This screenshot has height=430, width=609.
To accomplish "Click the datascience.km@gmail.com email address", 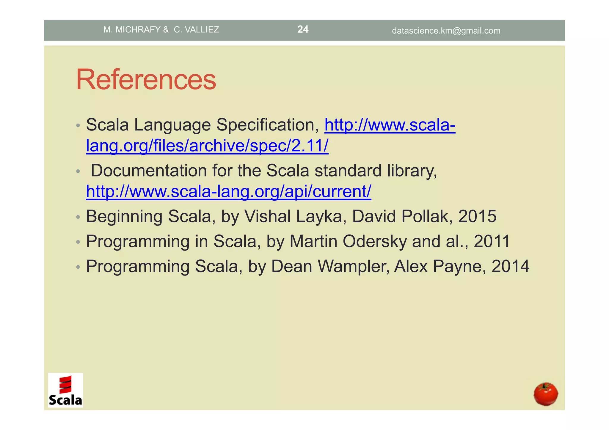I will (446, 31).
